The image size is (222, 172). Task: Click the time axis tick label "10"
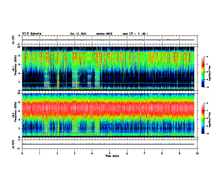[197, 153]
